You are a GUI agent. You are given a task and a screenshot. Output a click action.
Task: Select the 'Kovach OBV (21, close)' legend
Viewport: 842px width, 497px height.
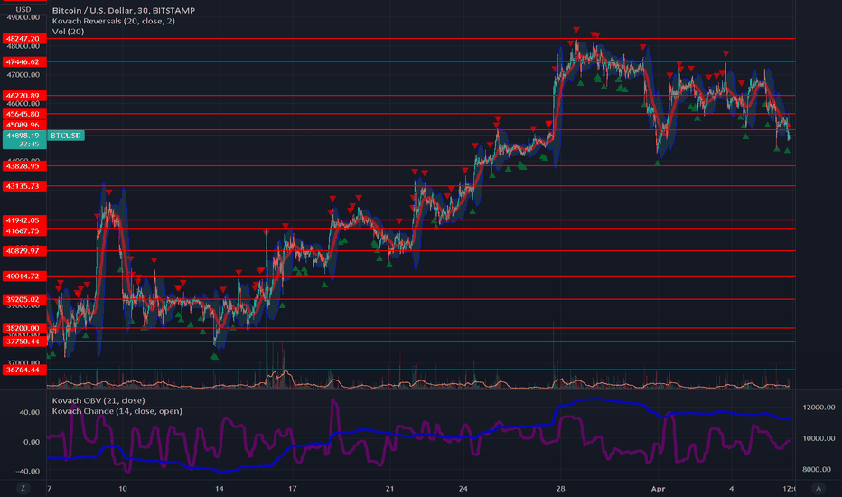click(98, 400)
